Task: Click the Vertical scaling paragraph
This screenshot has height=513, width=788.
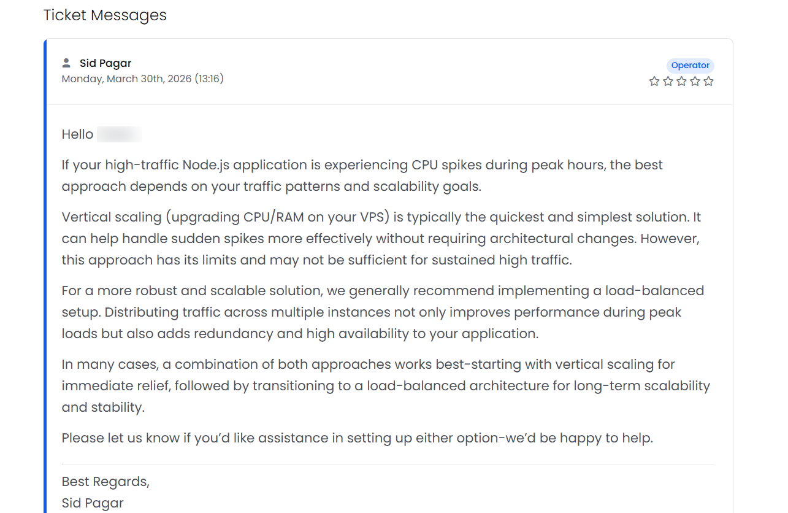Action: tap(381, 239)
